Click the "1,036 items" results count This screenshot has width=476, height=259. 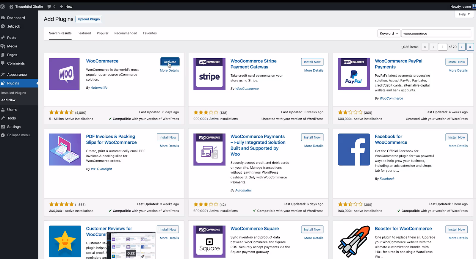click(x=409, y=47)
